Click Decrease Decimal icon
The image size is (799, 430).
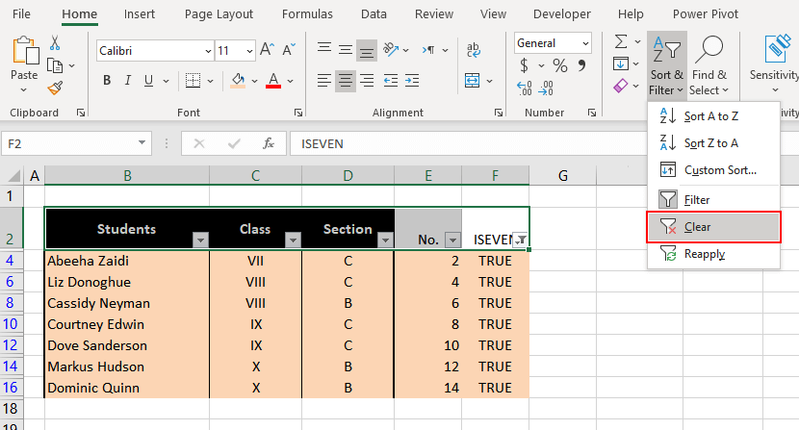546,89
